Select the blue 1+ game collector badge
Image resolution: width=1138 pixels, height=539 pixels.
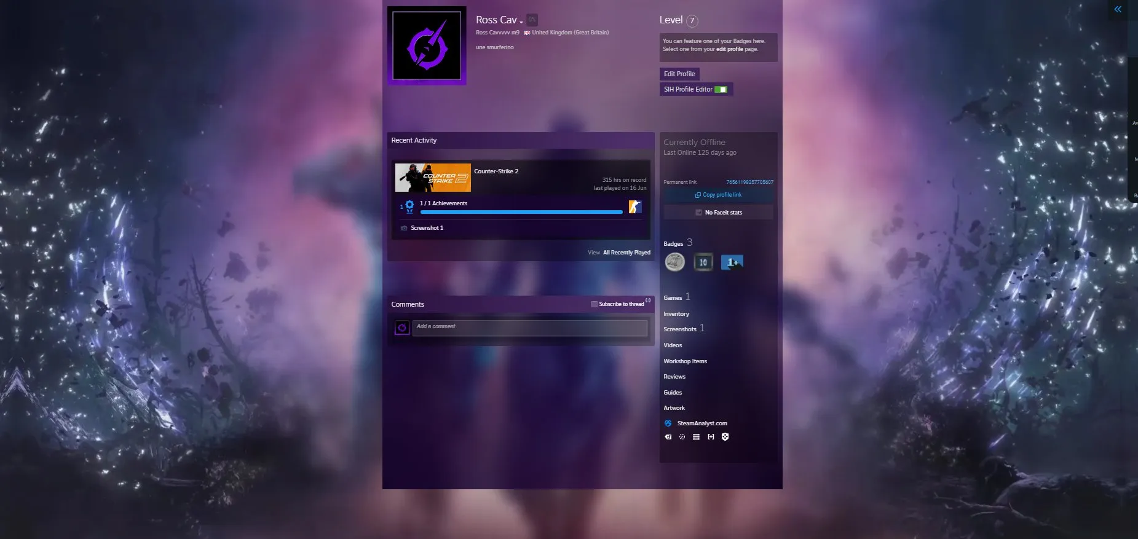(x=732, y=262)
